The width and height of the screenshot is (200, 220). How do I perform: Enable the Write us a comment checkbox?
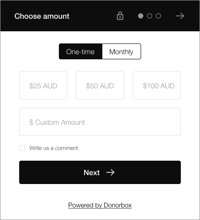point(22,148)
